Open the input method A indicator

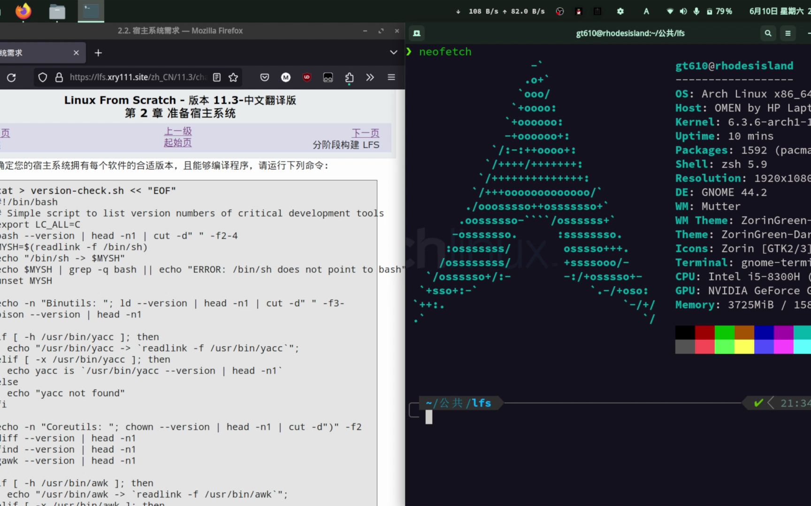coord(646,11)
